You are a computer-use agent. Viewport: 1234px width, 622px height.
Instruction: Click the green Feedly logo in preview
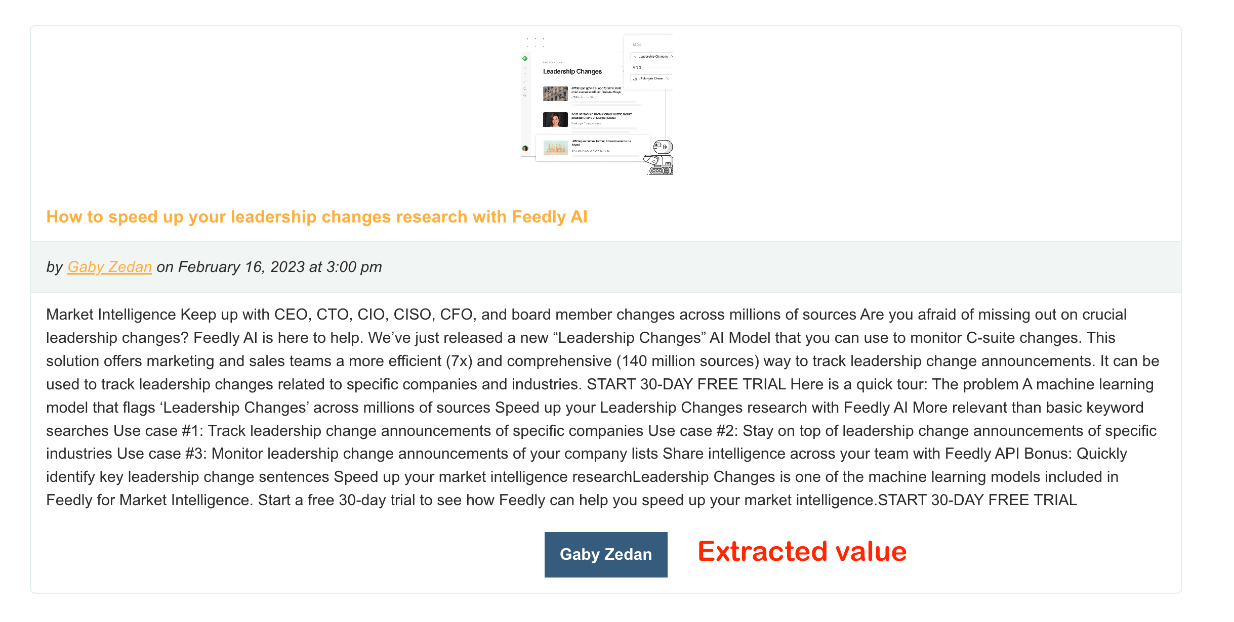(525, 58)
